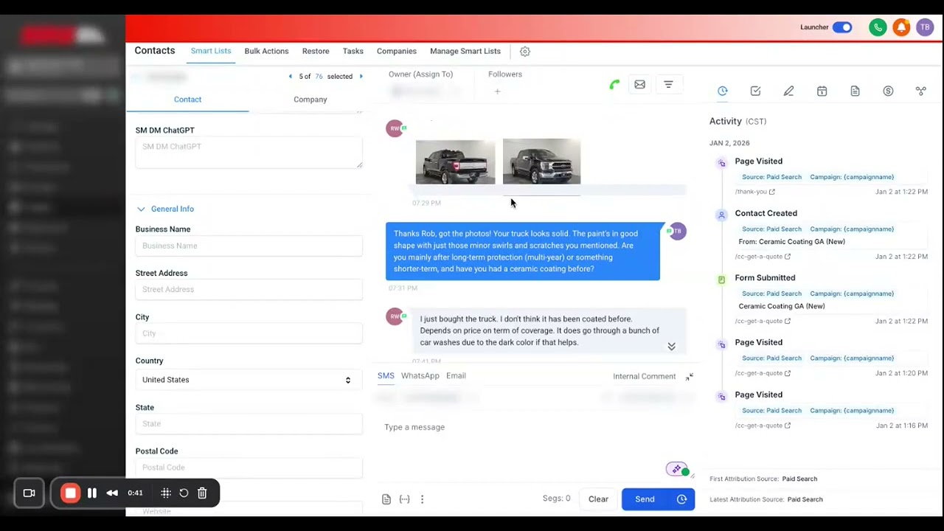Click the email envelope icon above conversation
Image resolution: width=944 pixels, height=531 pixels.
click(639, 85)
